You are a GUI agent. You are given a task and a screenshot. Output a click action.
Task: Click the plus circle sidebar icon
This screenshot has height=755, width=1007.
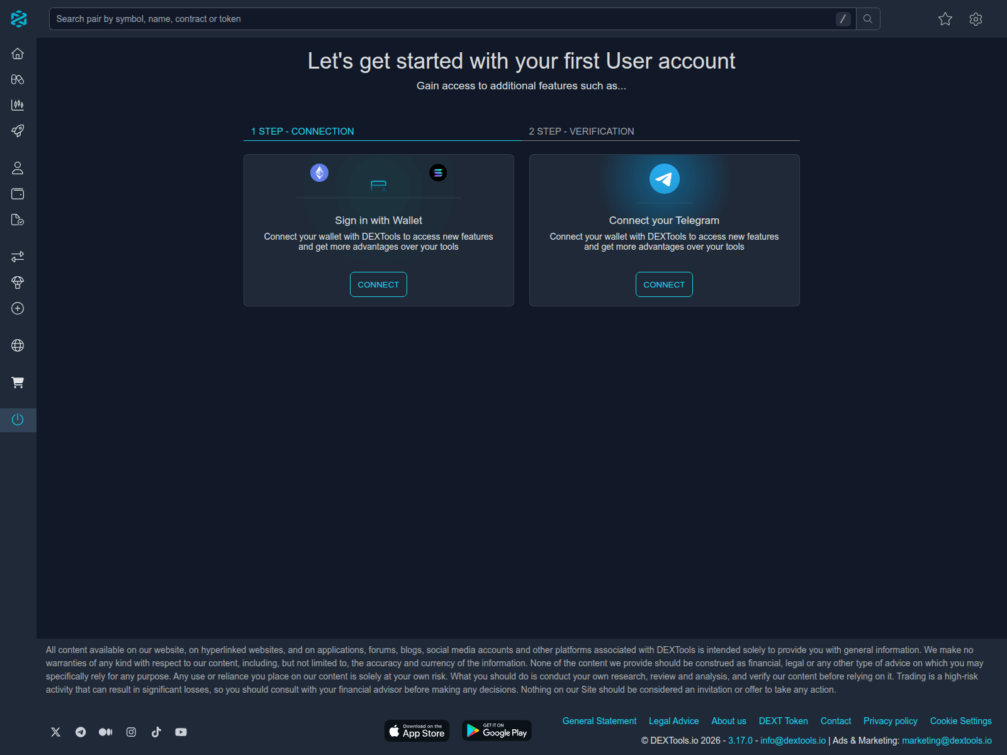(18, 308)
